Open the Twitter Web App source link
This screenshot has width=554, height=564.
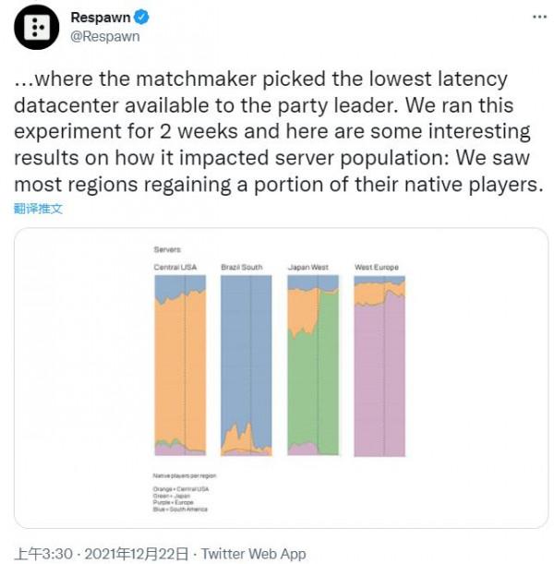pos(253,554)
